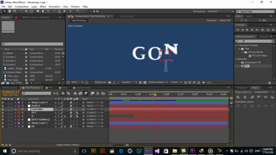Image resolution: width=276 pixels, height=155 pixels.
Task: Select the Clone Stamp tool
Action: [x=60, y=11]
